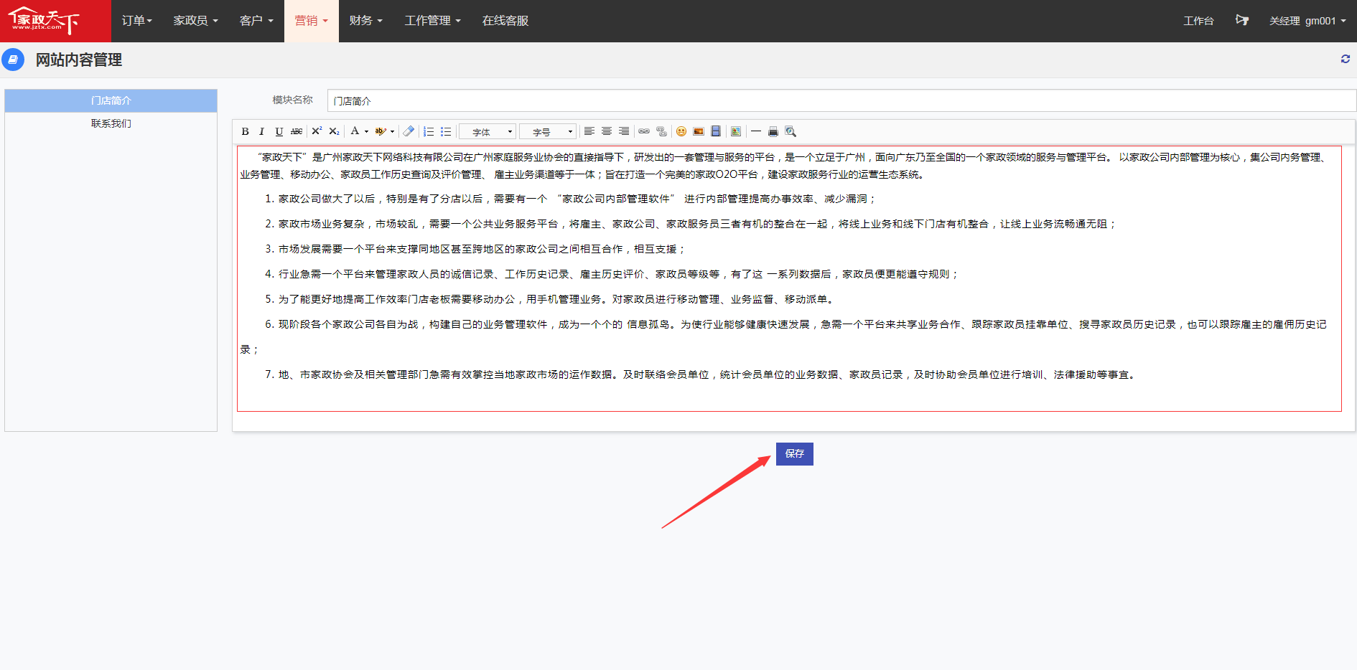The image size is (1357, 670).
Task: Clear formatting with eraser icon
Action: click(409, 131)
